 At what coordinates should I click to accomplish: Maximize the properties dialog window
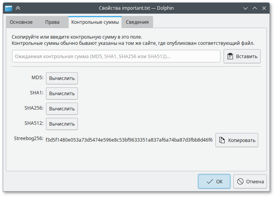point(255,8)
